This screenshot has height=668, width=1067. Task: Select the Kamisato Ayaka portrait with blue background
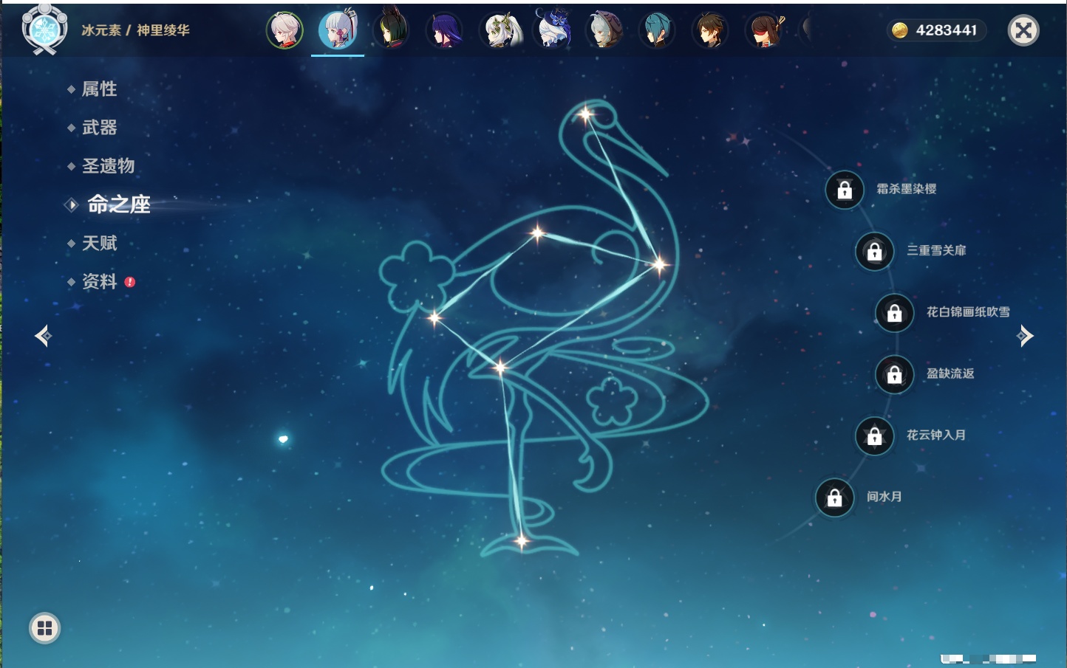tap(338, 30)
